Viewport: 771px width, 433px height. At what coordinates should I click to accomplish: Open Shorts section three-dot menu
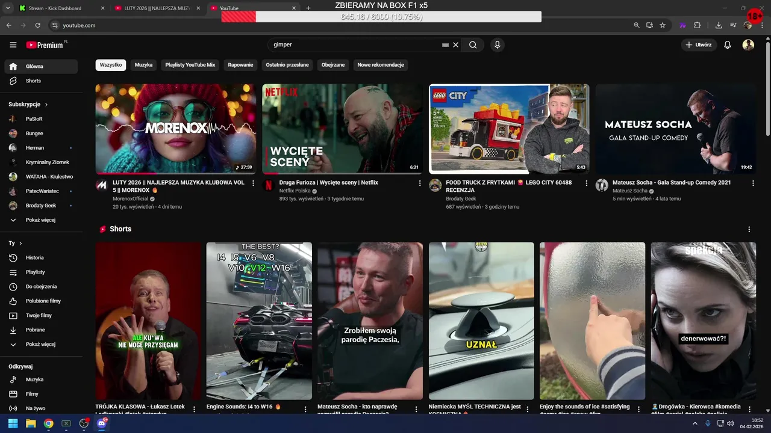click(749, 230)
